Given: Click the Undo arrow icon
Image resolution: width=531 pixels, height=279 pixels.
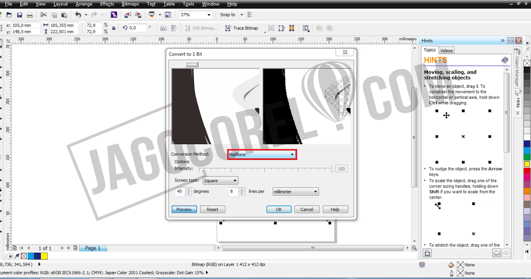Looking at the screenshot, I should point(78,15).
